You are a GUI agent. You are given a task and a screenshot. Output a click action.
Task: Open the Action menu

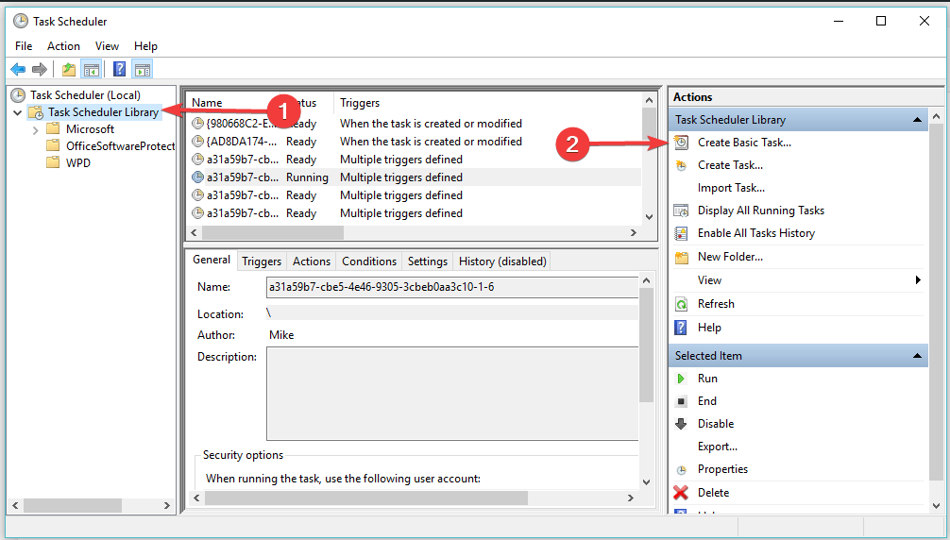pyautogui.click(x=63, y=46)
